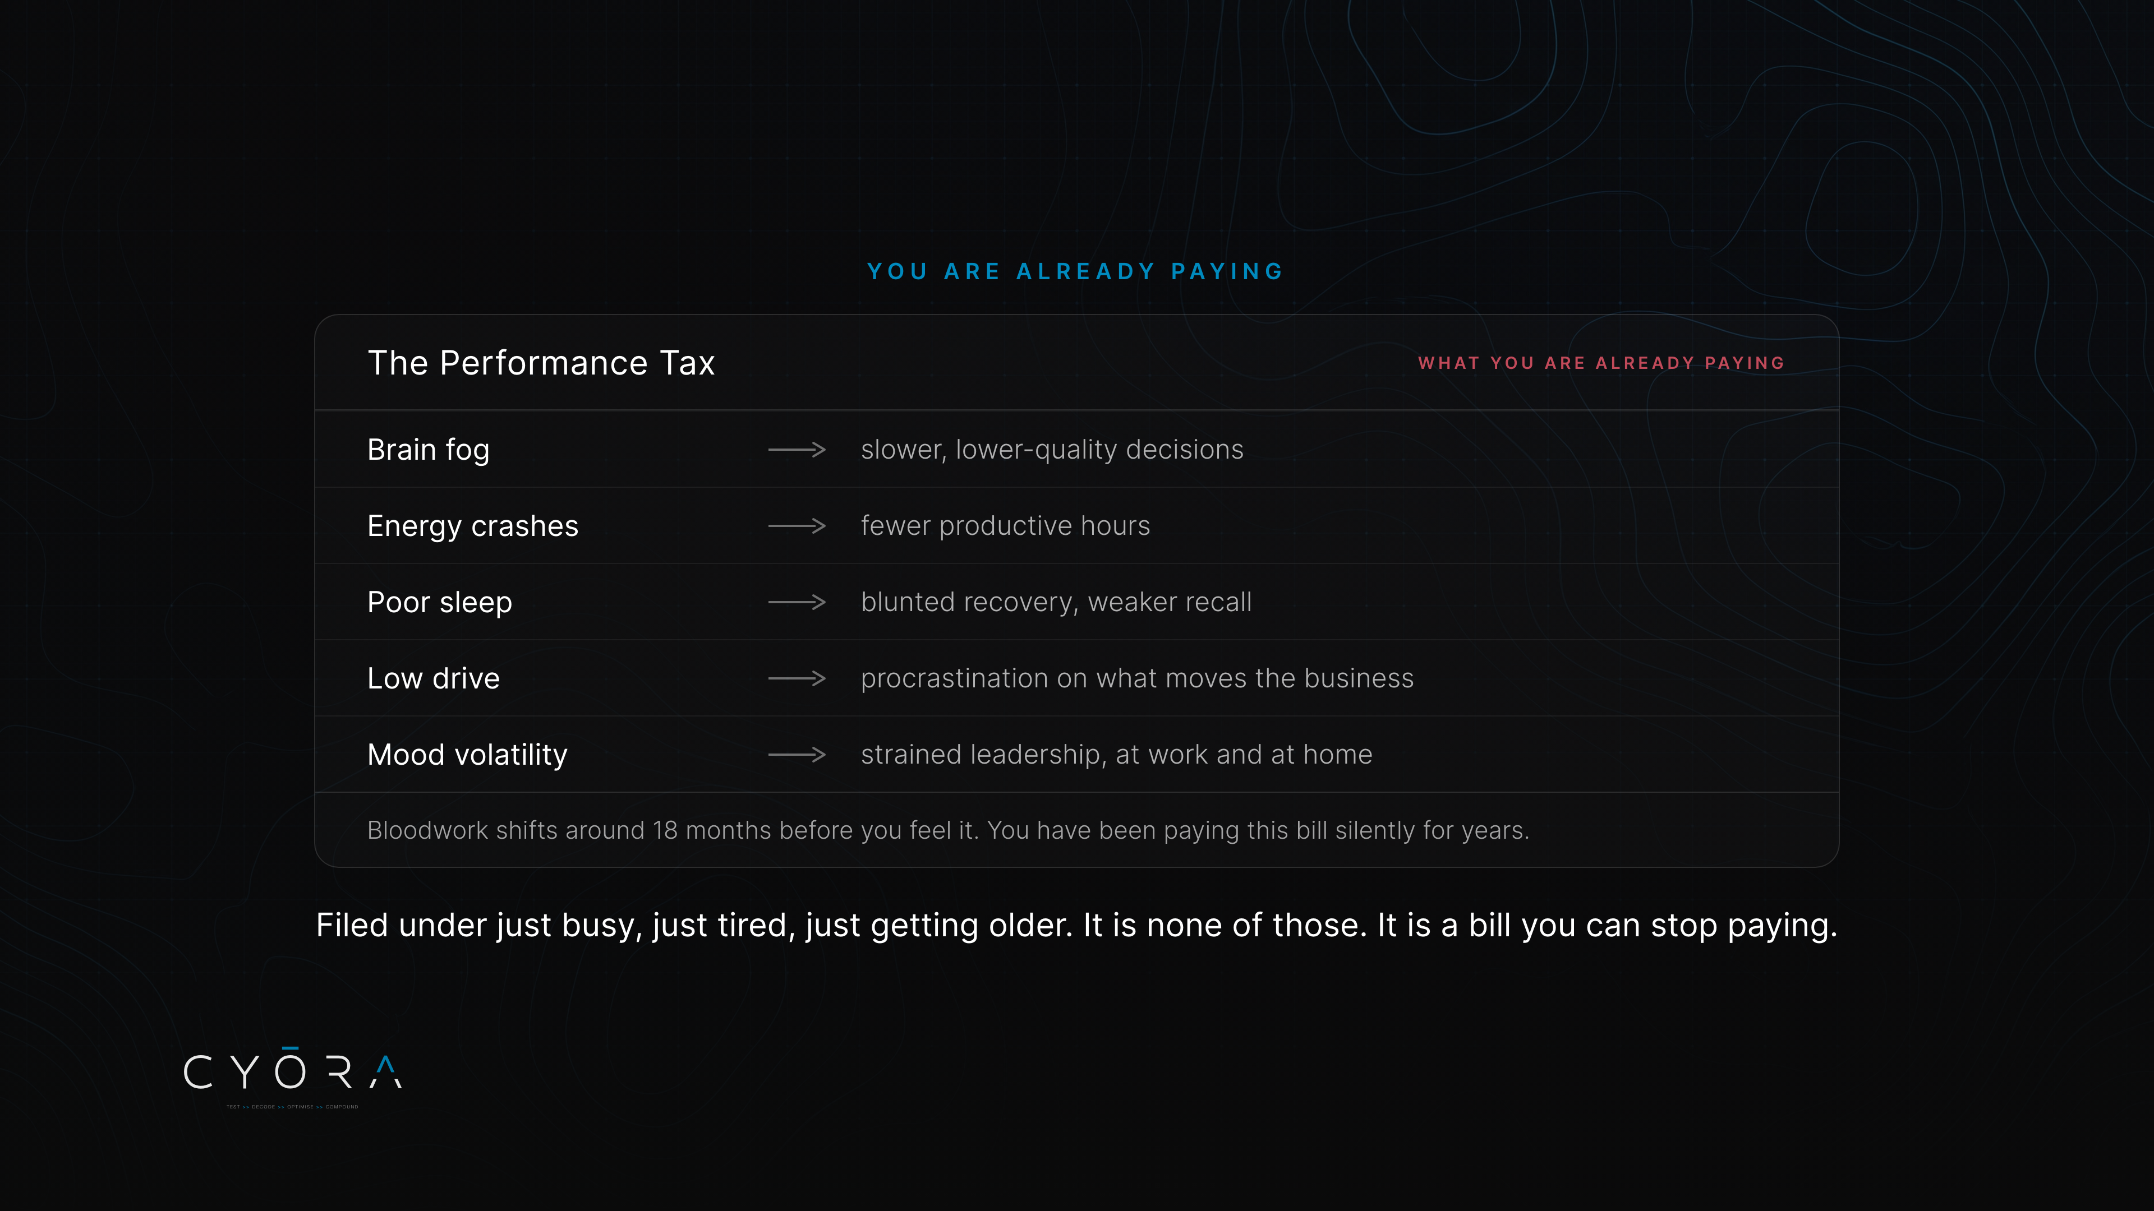Select the 'Brain fog' row label

428,450
